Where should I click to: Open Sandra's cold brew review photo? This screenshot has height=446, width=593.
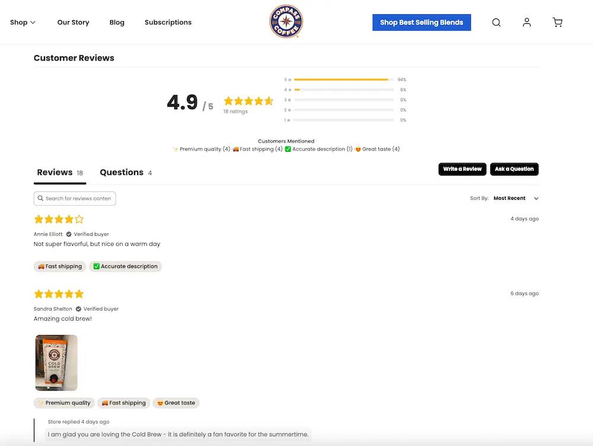pos(56,361)
